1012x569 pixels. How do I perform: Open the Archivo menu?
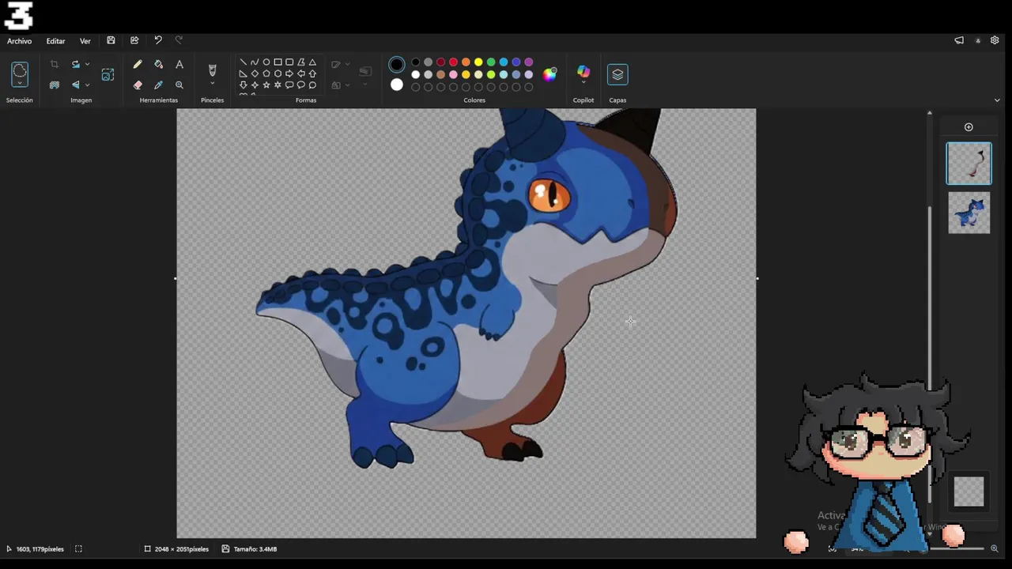[20, 41]
